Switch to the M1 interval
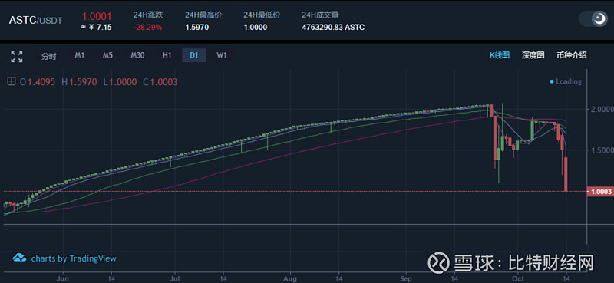 coord(80,55)
